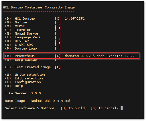Image resolution: width=146 pixels, height=121 pixels.
Task: Click the (H) shortcut key label
Action: (x=8, y=86)
